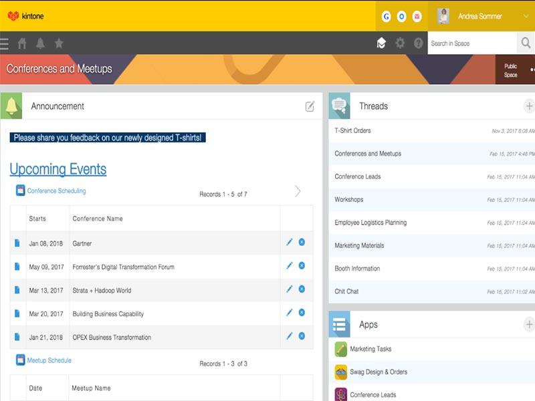Open notifications via the bell icon
535x401 pixels.
pos(41,43)
